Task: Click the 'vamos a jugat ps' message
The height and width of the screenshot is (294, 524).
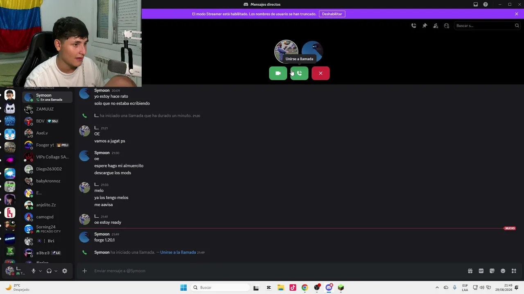Action: pyautogui.click(x=110, y=141)
